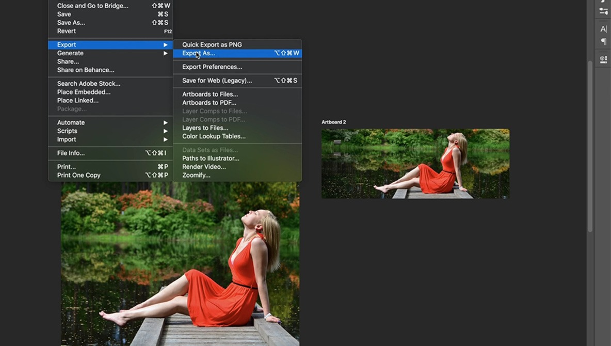Image resolution: width=611 pixels, height=346 pixels.
Task: Choose Export Preferences… menu item
Action: (x=212, y=67)
